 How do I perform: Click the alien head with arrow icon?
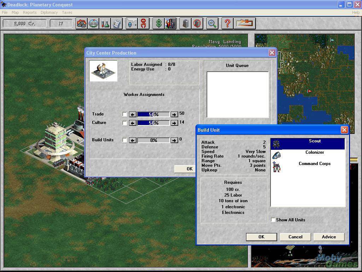(132, 23)
